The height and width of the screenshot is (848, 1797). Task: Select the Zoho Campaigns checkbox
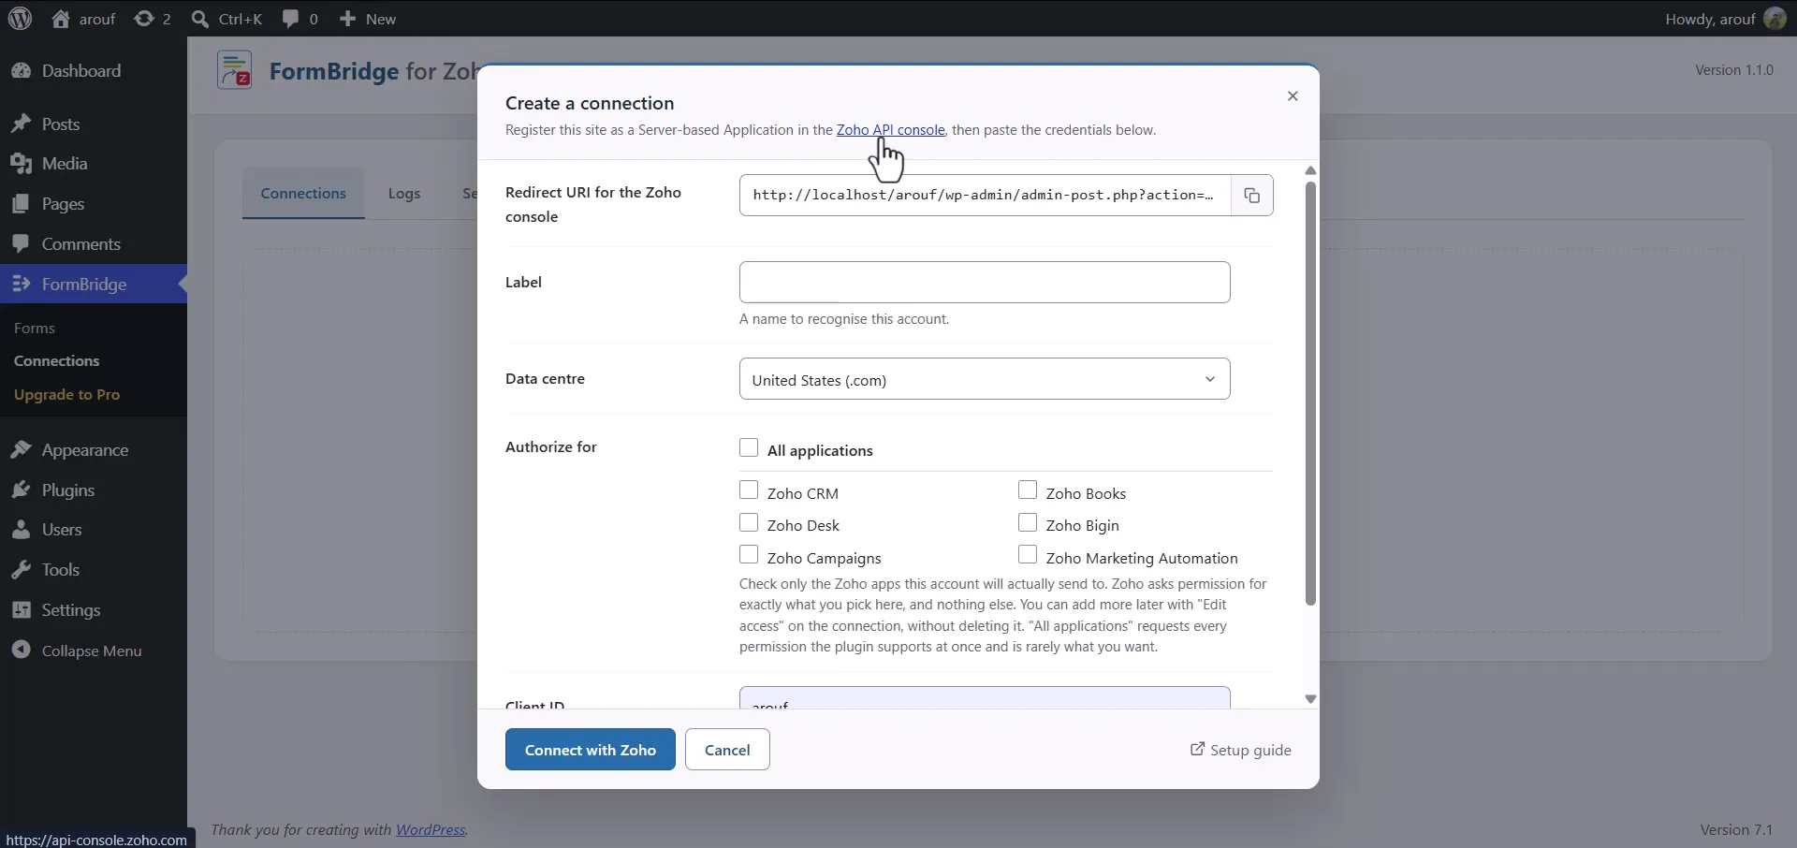point(749,555)
